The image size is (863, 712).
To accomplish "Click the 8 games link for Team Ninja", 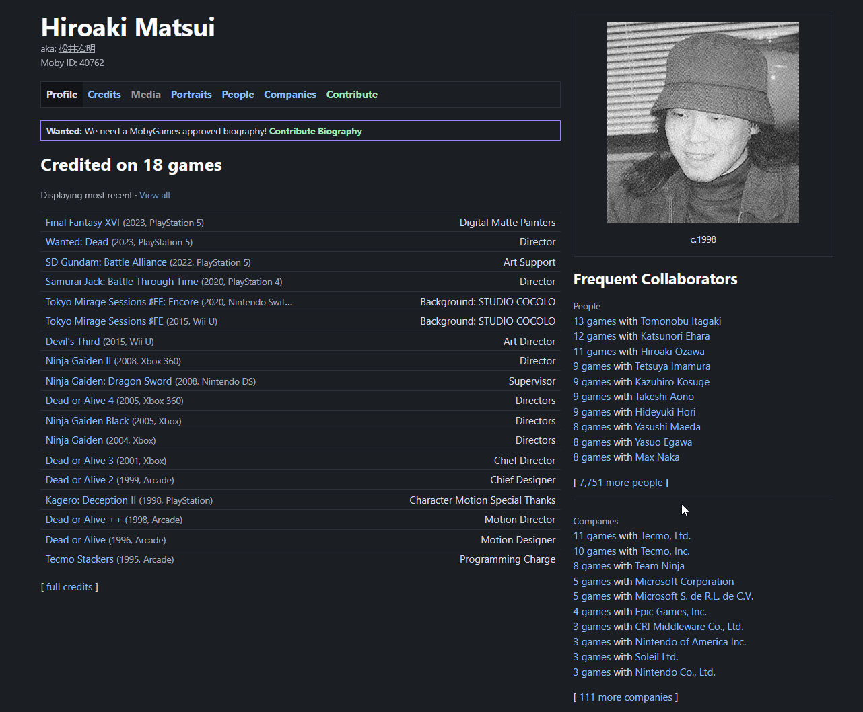I will (592, 566).
